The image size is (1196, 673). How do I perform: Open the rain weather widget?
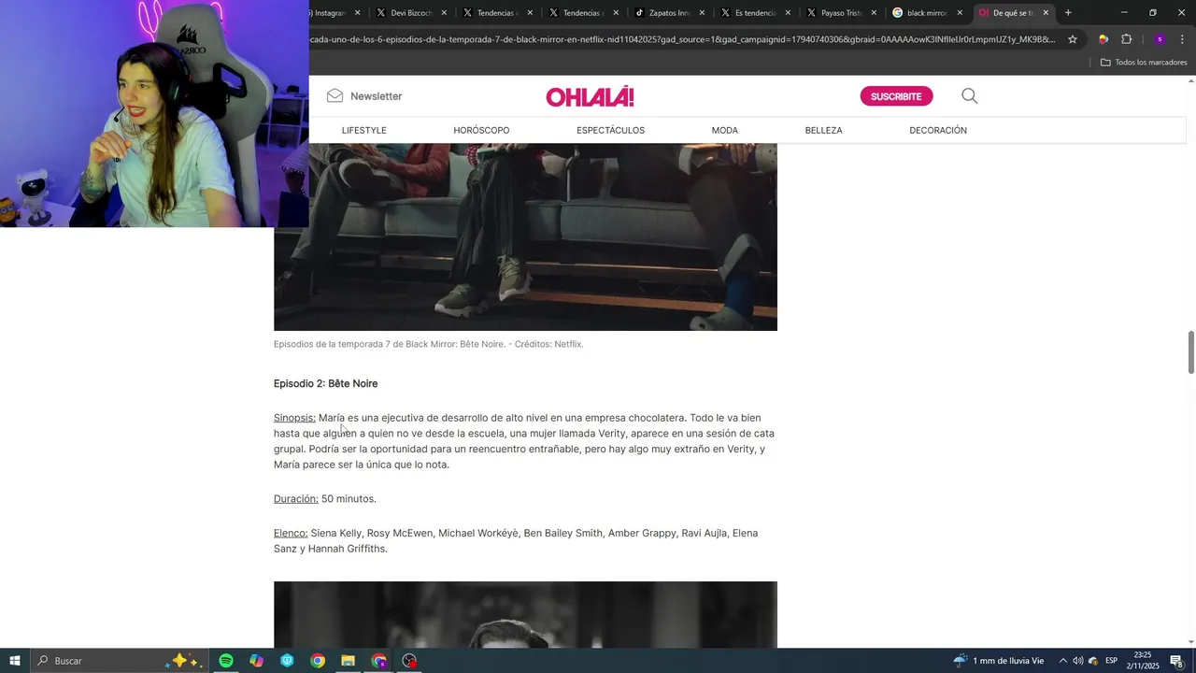(x=998, y=661)
